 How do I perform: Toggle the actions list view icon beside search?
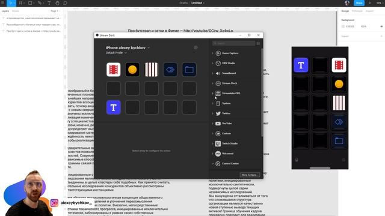click(x=258, y=43)
